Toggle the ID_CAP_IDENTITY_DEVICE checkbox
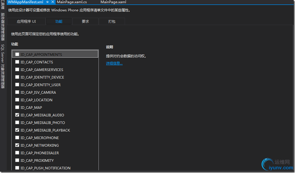Image resolution: width=295 pixels, height=173 pixels. click(x=17, y=77)
